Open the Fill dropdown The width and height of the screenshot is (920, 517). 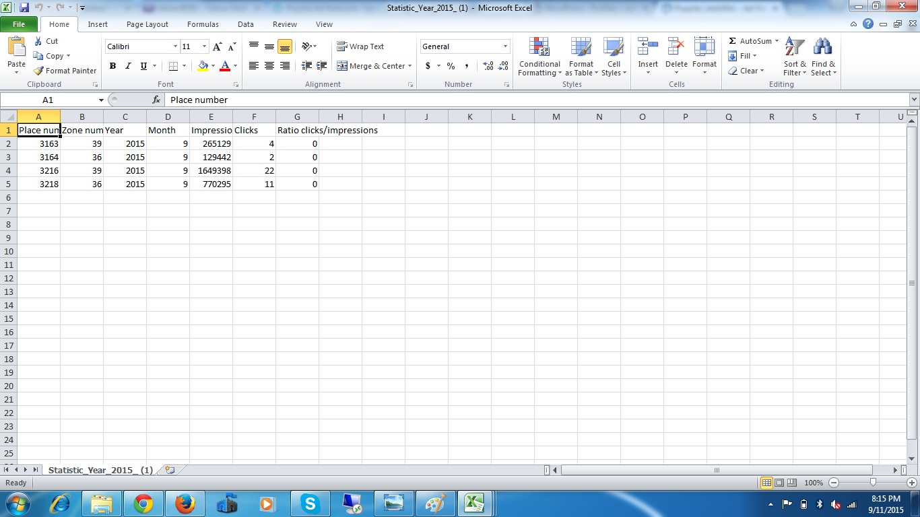point(743,56)
